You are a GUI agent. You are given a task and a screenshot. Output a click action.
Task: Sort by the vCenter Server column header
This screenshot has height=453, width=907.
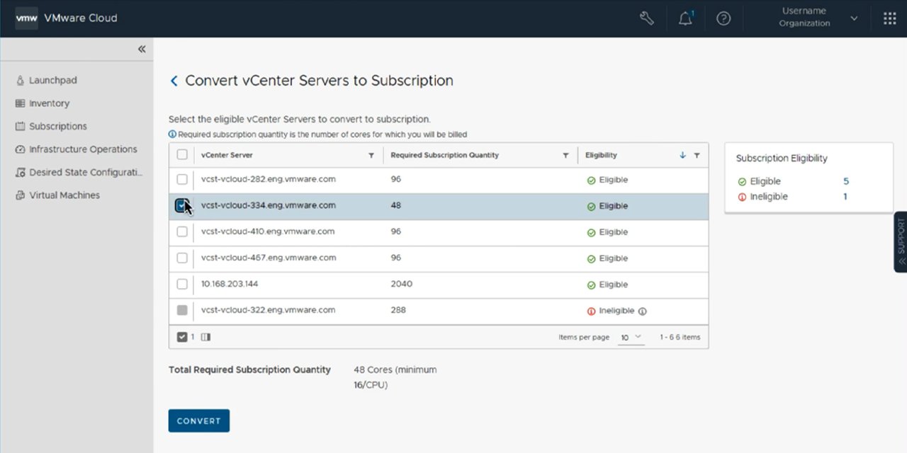coord(227,155)
